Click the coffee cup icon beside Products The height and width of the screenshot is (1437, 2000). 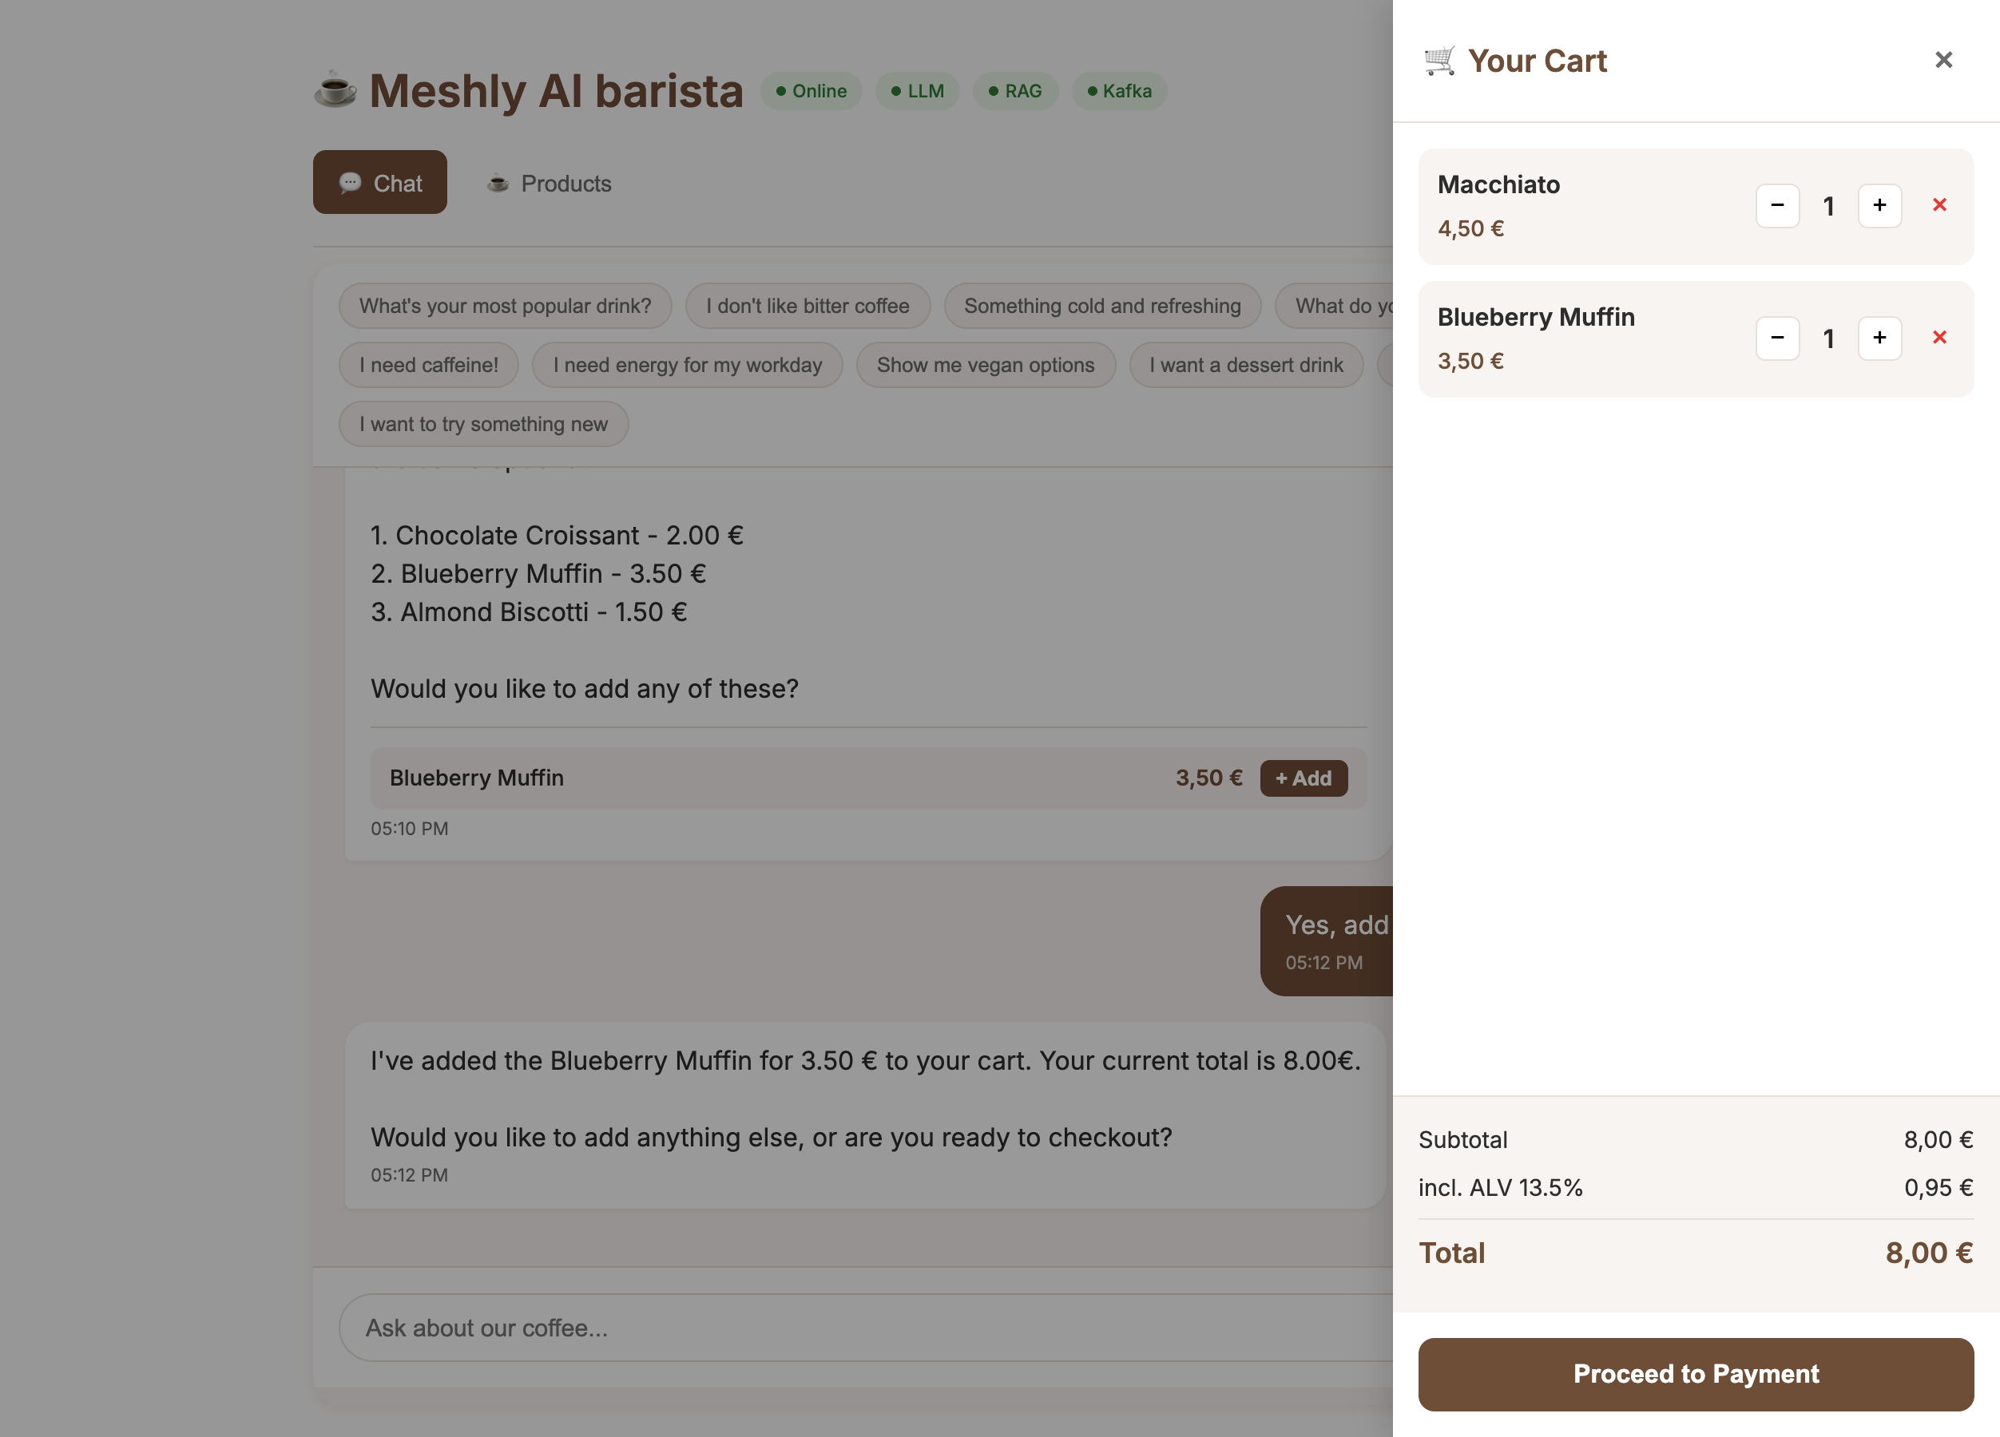pos(498,184)
